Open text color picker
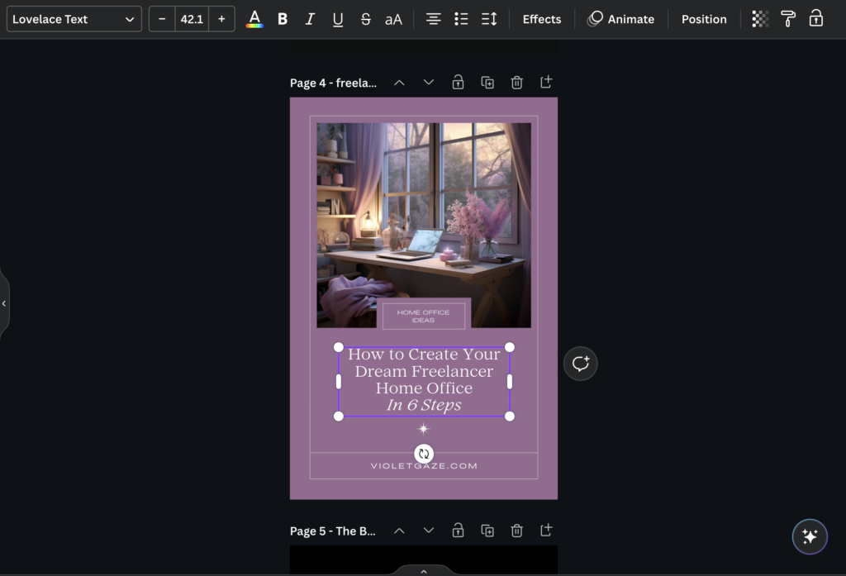This screenshot has width=846, height=576. tap(254, 19)
